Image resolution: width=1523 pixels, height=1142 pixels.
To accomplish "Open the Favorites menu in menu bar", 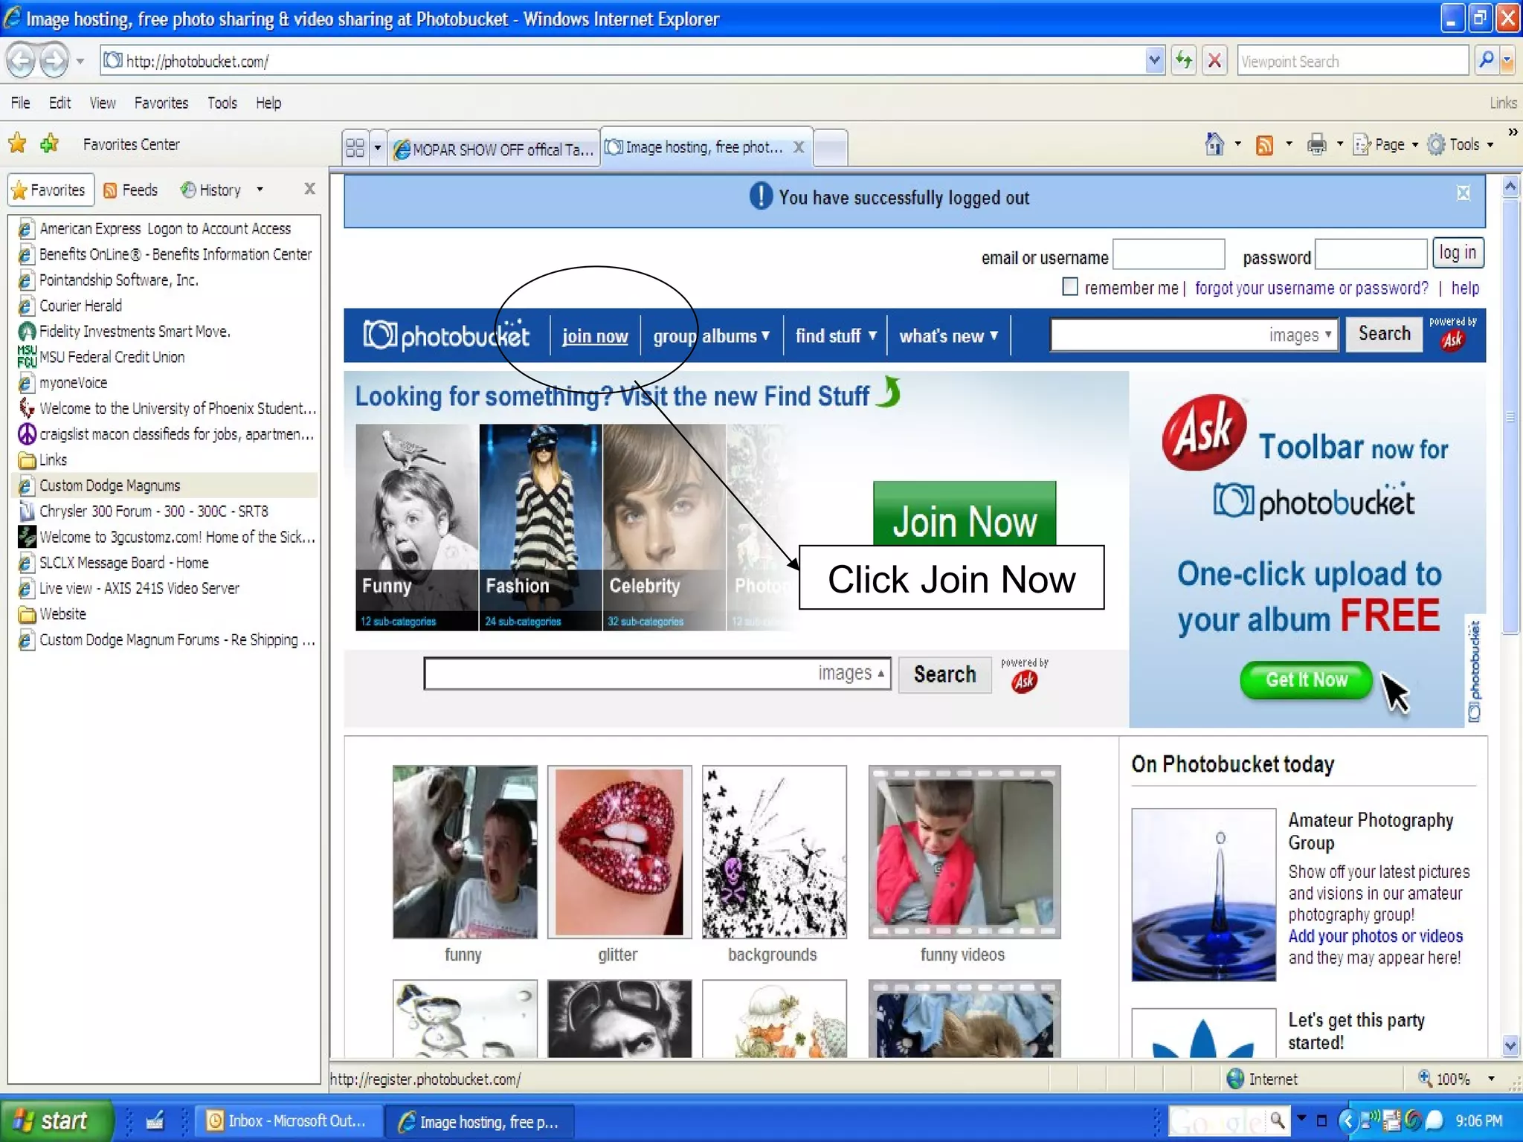I will click(x=161, y=103).
